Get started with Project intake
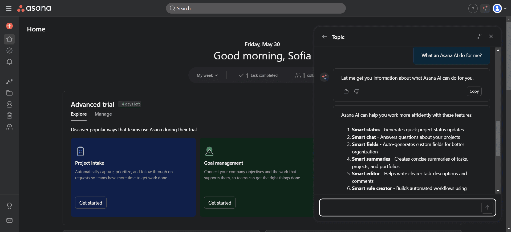The width and height of the screenshot is (511, 232). [x=91, y=203]
